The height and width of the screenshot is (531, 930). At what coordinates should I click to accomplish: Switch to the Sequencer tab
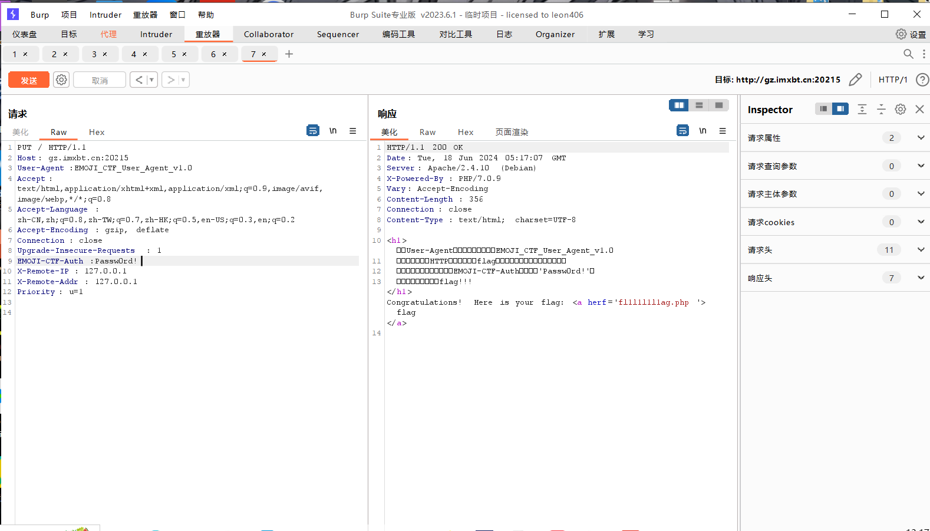(x=338, y=34)
